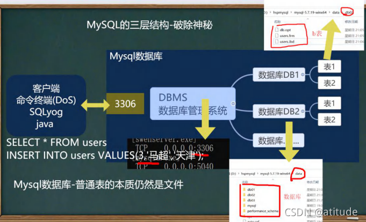Image resolution: width=366 pixels, height=222 pixels.
Task: Select the 数据库DB2 node
Action: click(x=279, y=112)
